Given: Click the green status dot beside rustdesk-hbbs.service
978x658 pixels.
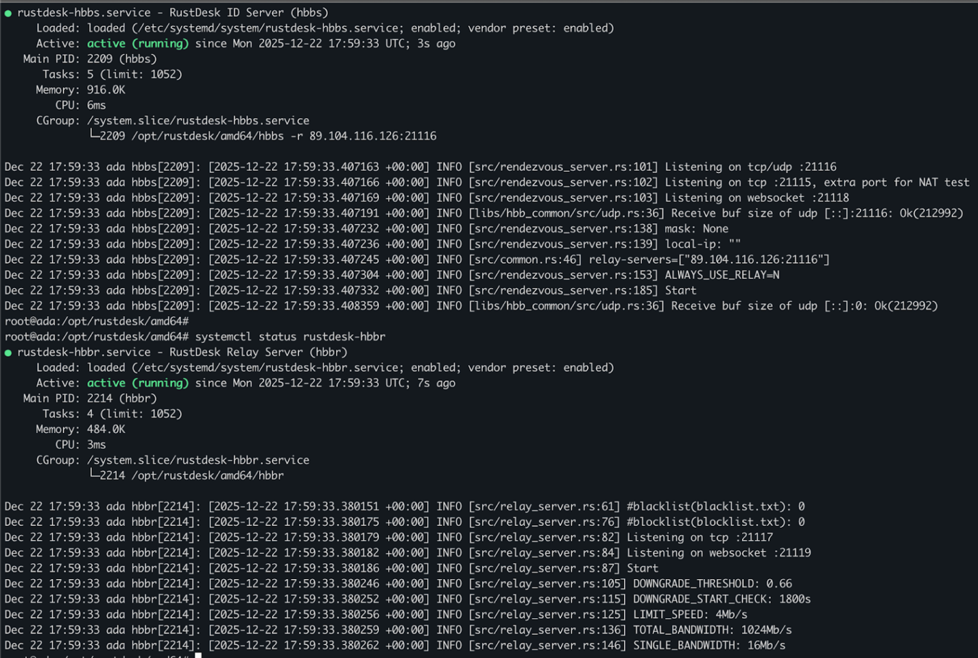Looking at the screenshot, I should (x=8, y=13).
